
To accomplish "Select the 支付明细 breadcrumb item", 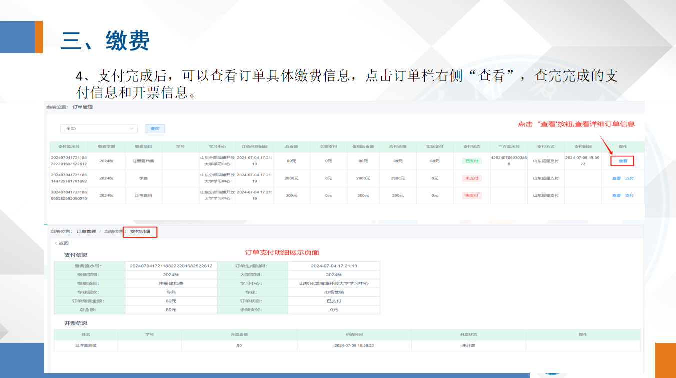I will [140, 232].
